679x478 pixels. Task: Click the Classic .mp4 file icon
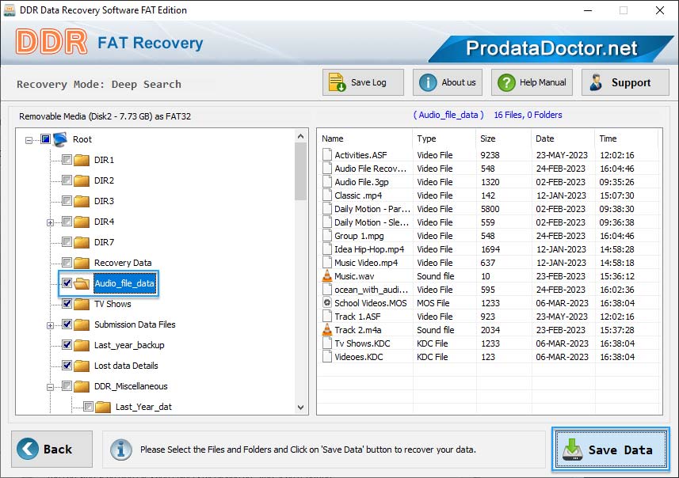(327, 195)
